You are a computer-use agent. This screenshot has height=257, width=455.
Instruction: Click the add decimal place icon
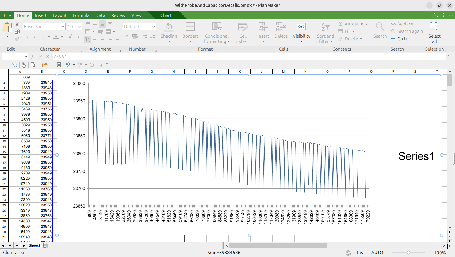[145, 37]
